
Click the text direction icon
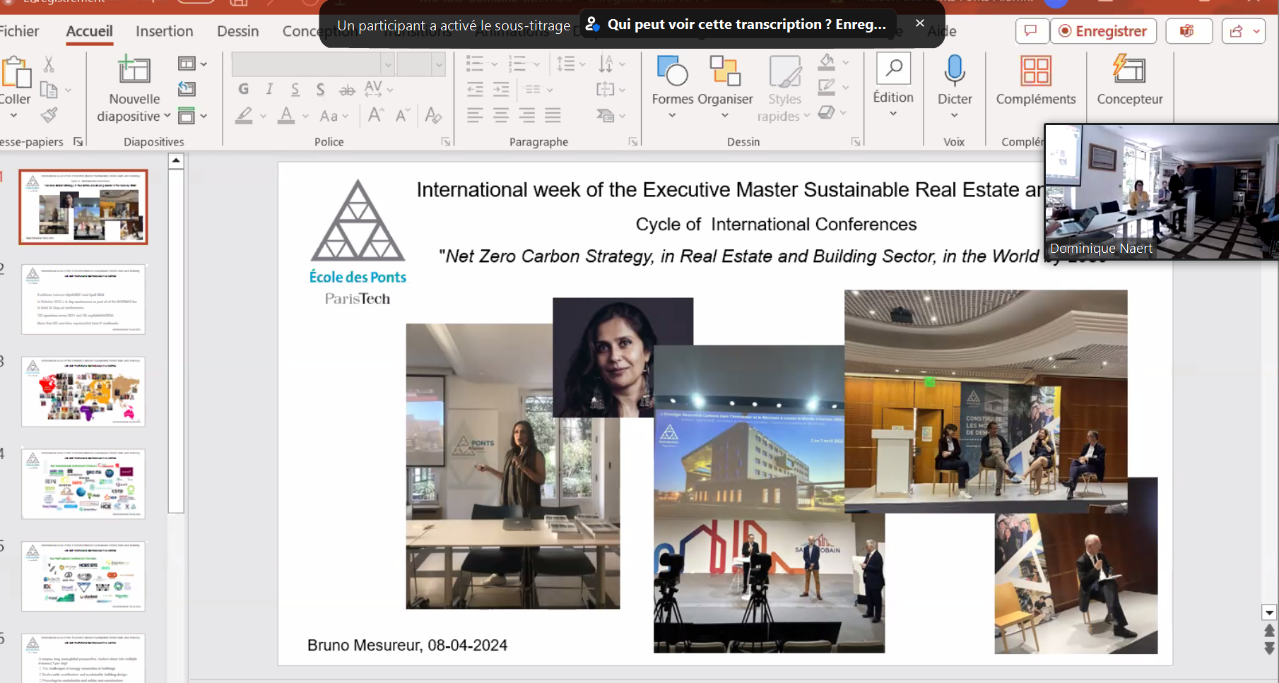pyautogui.click(x=606, y=64)
